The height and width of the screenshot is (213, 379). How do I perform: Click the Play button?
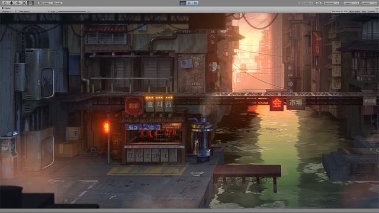click(x=183, y=3)
